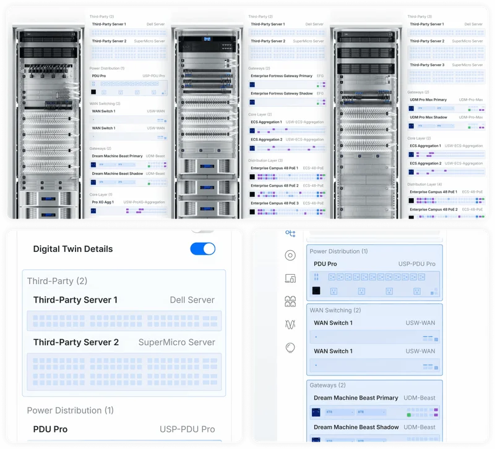The height and width of the screenshot is (449, 495).
Task: Select "UDM Pro Max Primary" entry
Action: point(428,100)
